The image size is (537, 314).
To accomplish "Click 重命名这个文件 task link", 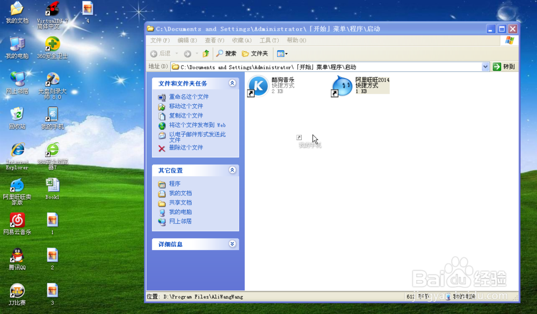I will (x=188, y=97).
